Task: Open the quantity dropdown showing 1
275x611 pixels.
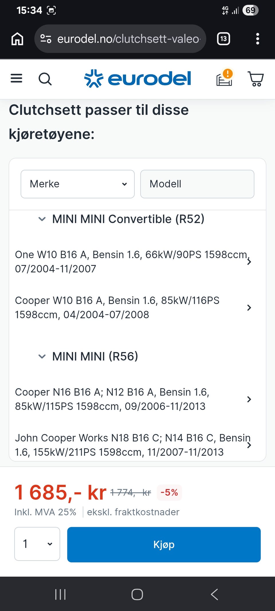Action: 37,544
